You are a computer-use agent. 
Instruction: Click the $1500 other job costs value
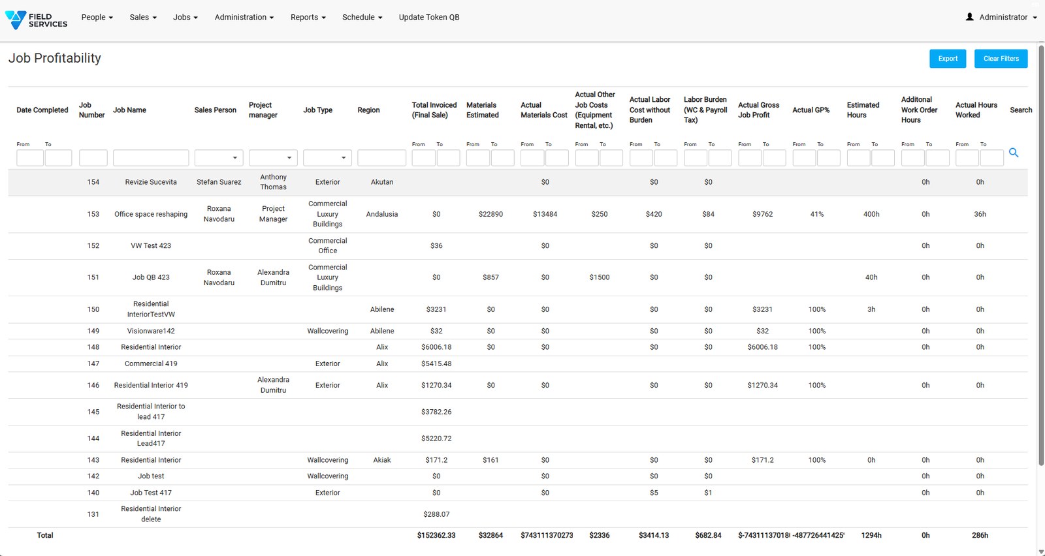point(600,277)
